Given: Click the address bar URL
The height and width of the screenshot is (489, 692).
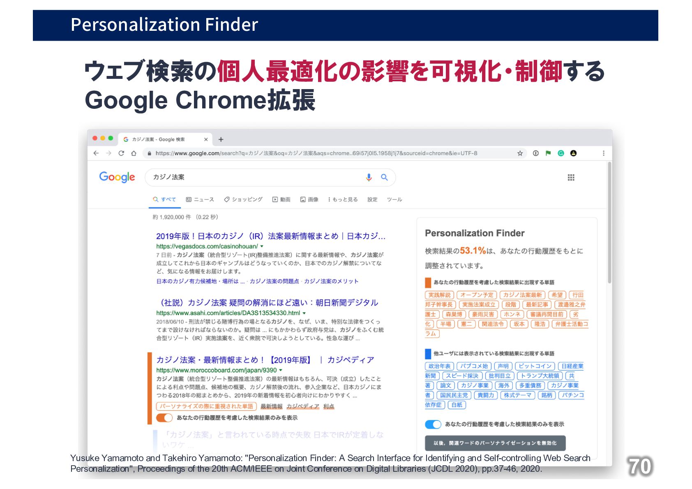Looking at the screenshot, I should (316, 153).
